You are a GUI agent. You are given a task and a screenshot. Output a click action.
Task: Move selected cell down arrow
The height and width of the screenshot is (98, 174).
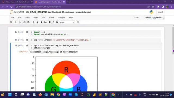point(37,22)
